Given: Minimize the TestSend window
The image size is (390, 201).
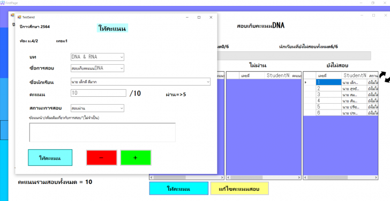Looking at the screenshot, I should point(187,17).
